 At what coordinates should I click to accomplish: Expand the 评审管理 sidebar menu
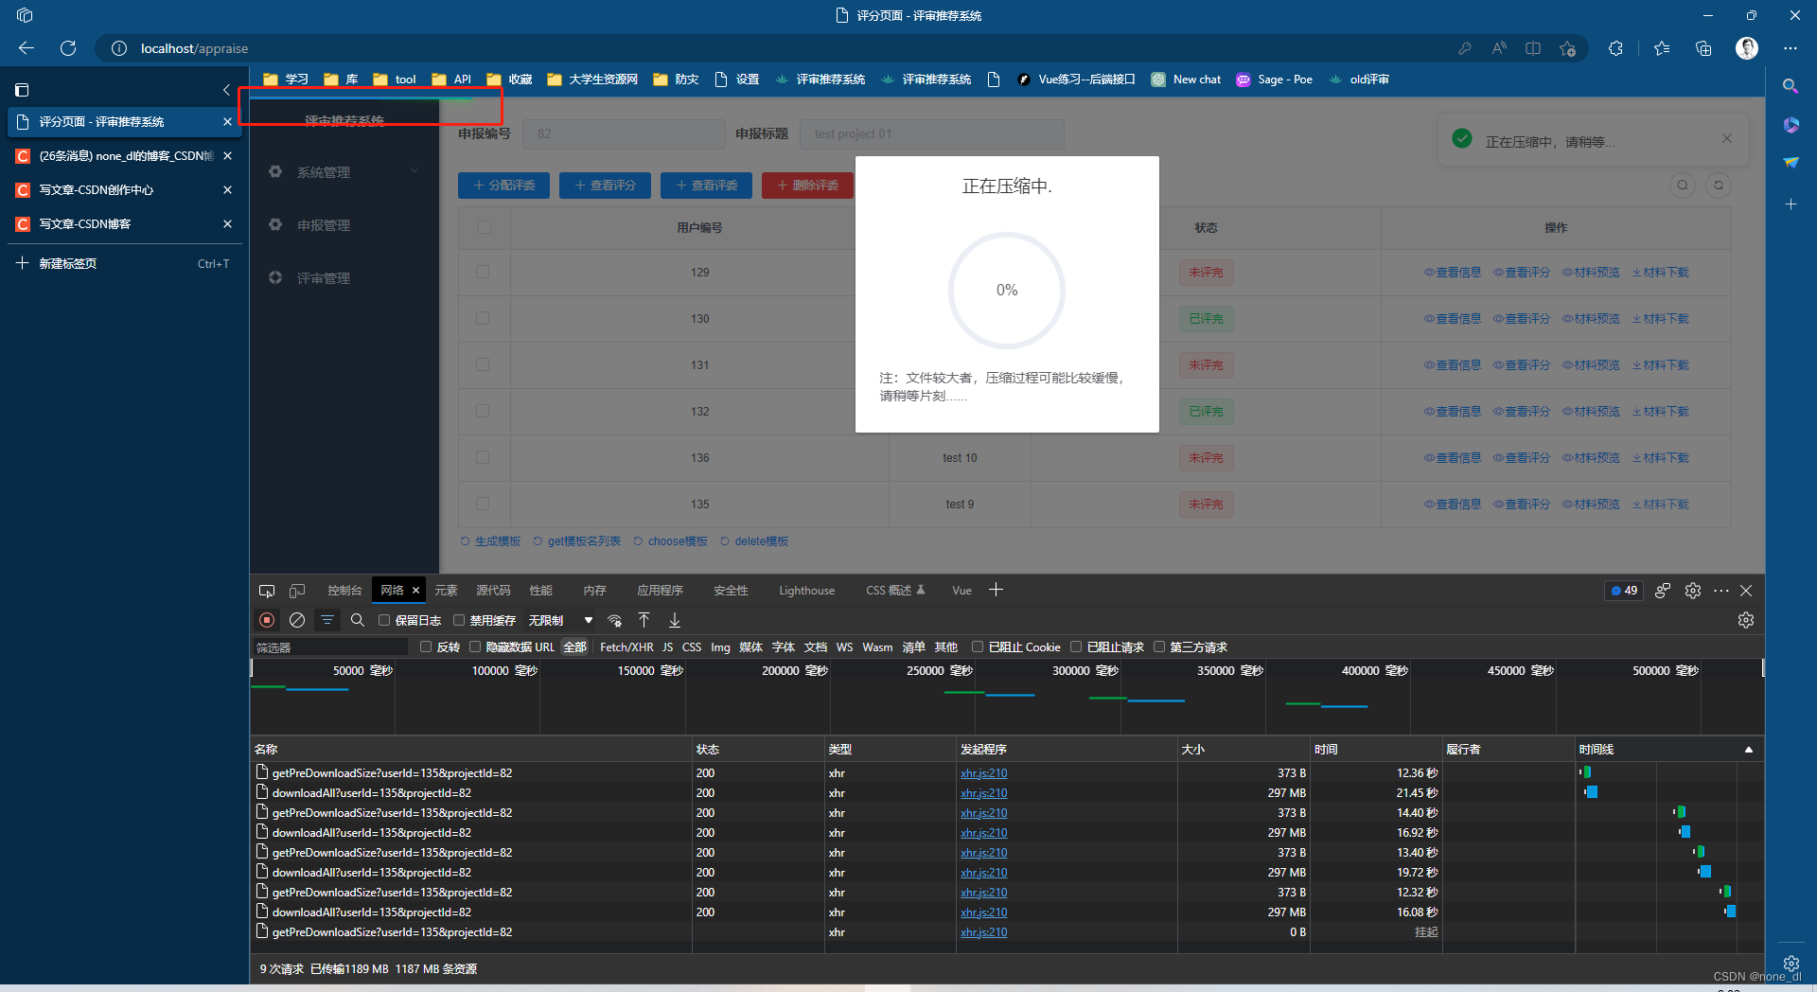[x=344, y=278]
